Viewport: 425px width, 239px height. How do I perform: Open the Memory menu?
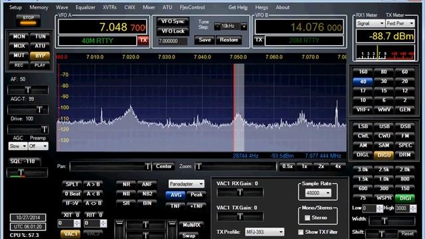(39, 7)
